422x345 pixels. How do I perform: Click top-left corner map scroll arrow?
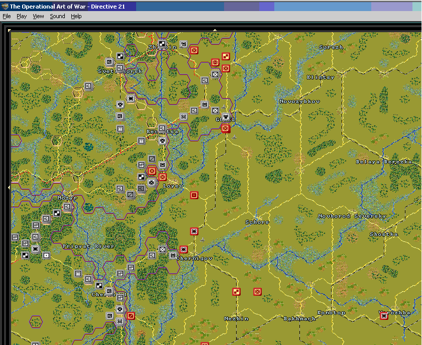tap(10, 31)
